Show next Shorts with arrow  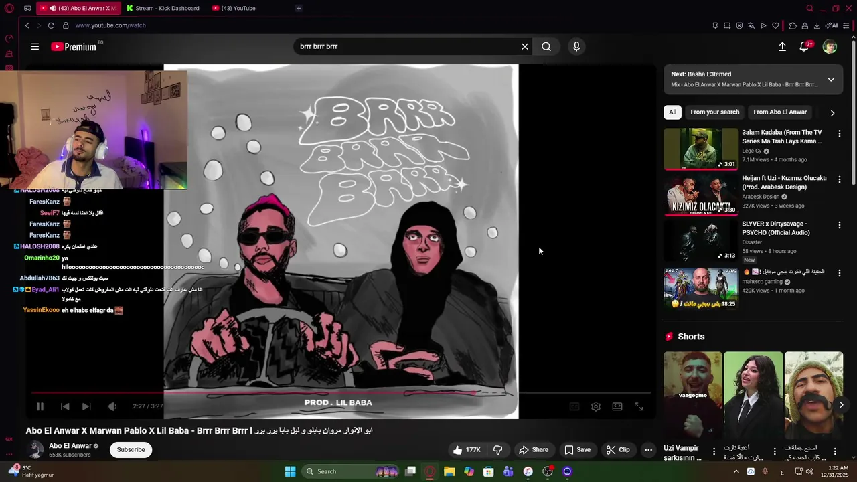click(x=841, y=404)
